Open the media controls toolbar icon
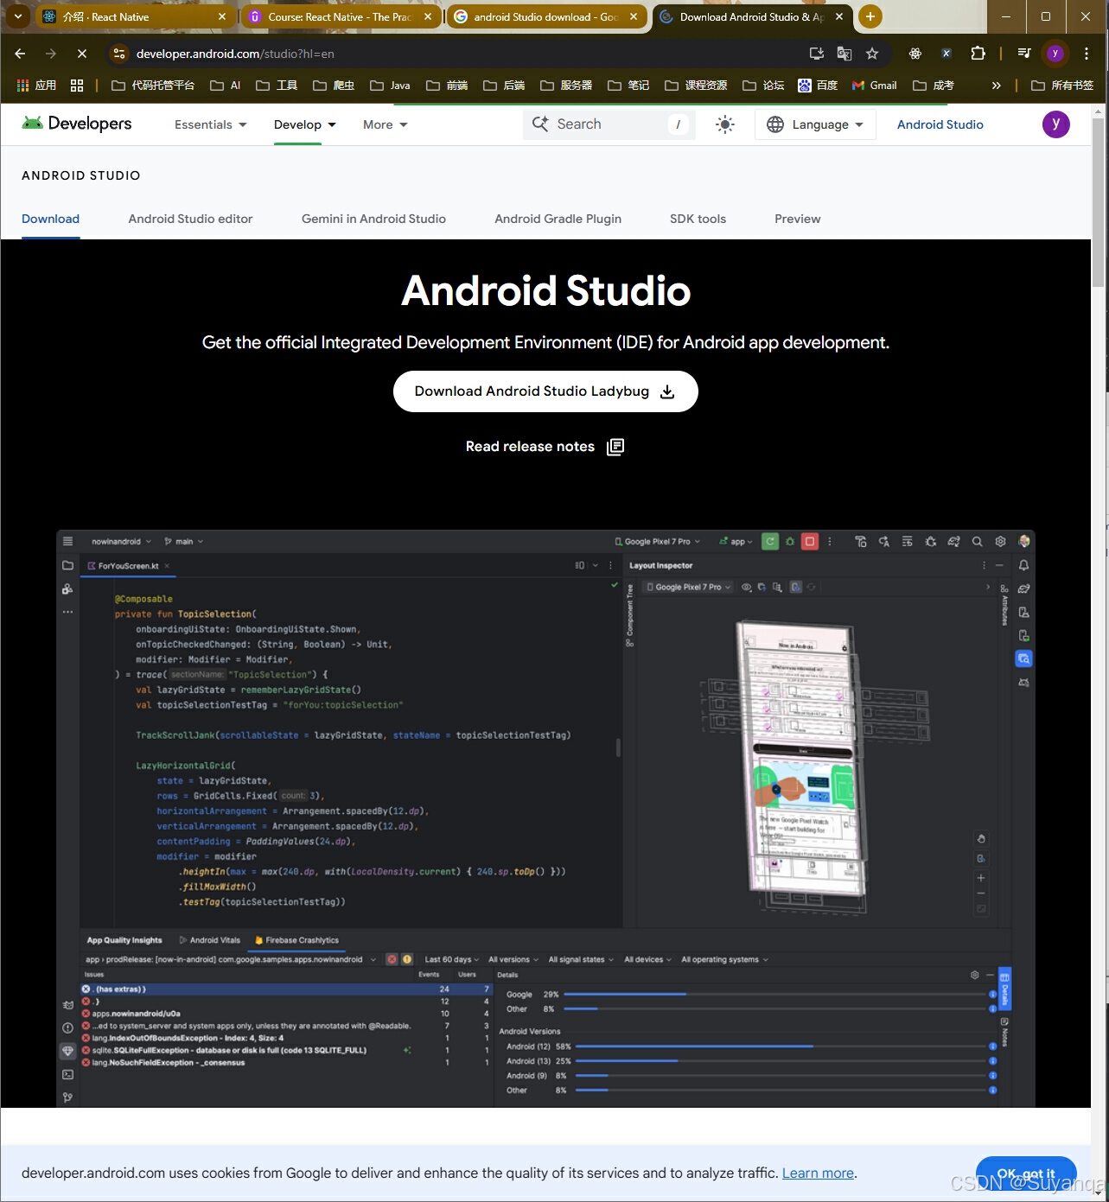This screenshot has width=1109, height=1202. 1024,54
